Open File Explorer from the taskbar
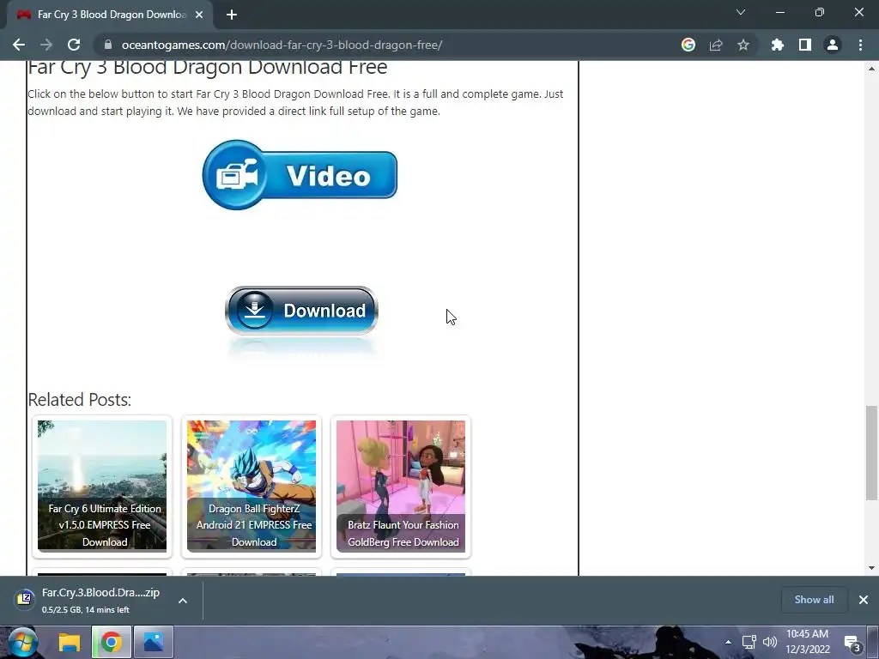Screen dimensions: 879x659 (70, 642)
